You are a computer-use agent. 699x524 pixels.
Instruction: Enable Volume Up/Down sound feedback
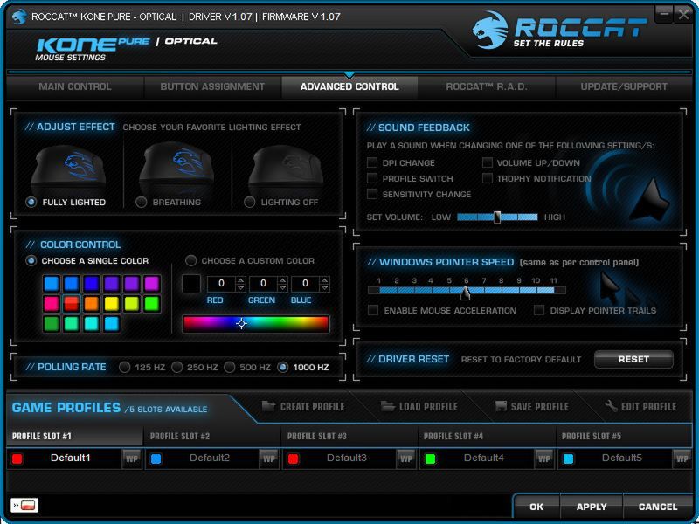pyautogui.click(x=488, y=162)
